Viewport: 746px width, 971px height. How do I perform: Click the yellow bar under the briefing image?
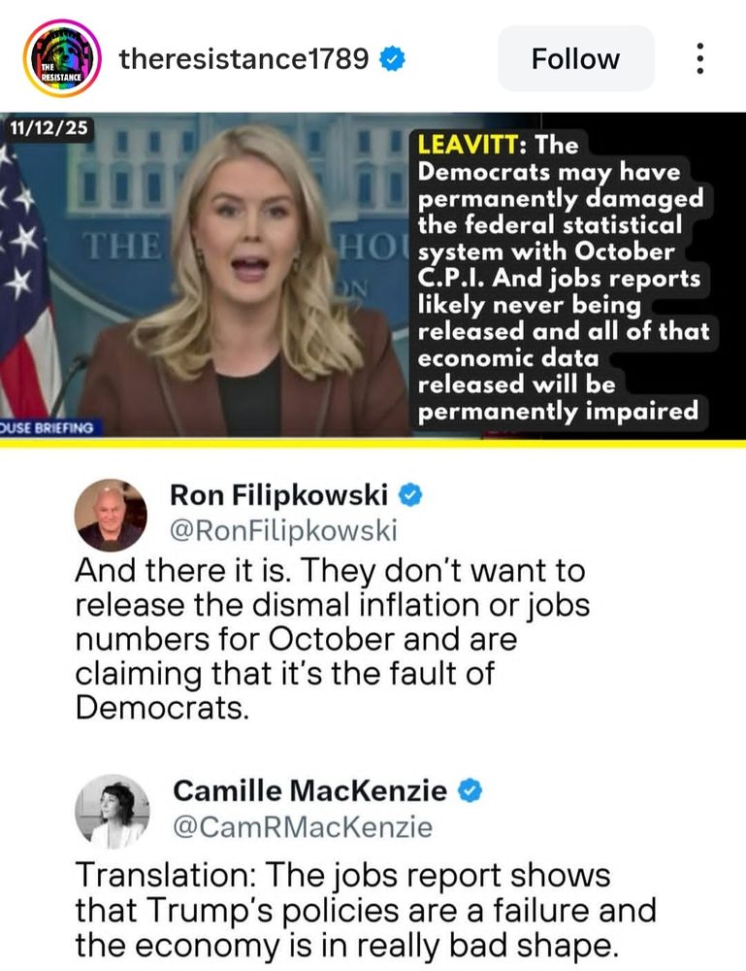click(x=373, y=443)
